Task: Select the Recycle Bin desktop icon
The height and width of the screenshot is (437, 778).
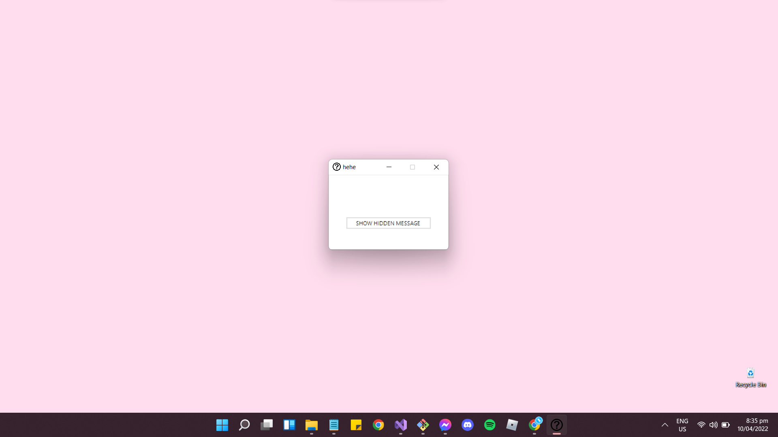Action: tap(750, 378)
